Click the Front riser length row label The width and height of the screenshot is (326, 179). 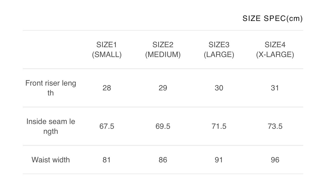(x=51, y=88)
